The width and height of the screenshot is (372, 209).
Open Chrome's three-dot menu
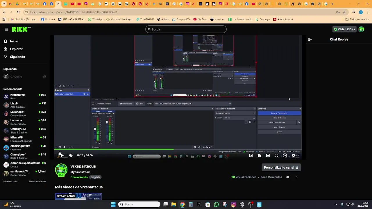(x=367, y=12)
